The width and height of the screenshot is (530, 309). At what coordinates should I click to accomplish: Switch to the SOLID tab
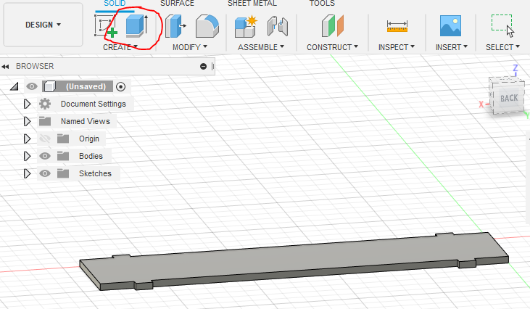(x=115, y=4)
